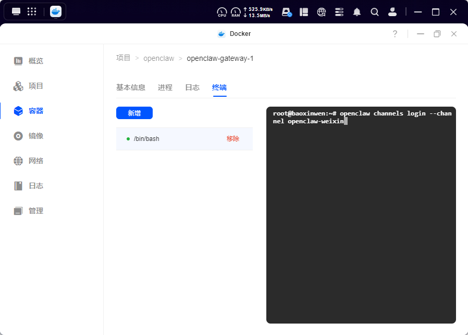
Task: Open the 容器 containers section
Action: 33,111
